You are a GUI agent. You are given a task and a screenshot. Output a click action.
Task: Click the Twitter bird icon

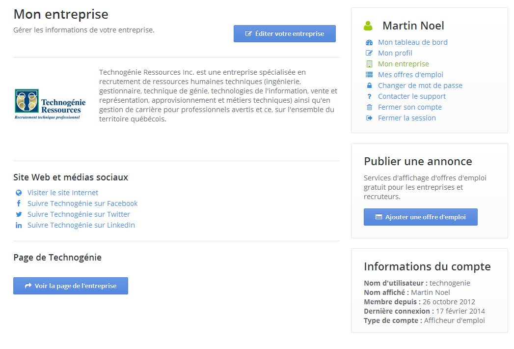(x=19, y=214)
